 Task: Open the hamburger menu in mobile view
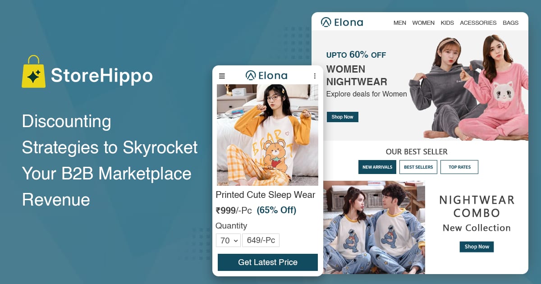point(222,76)
